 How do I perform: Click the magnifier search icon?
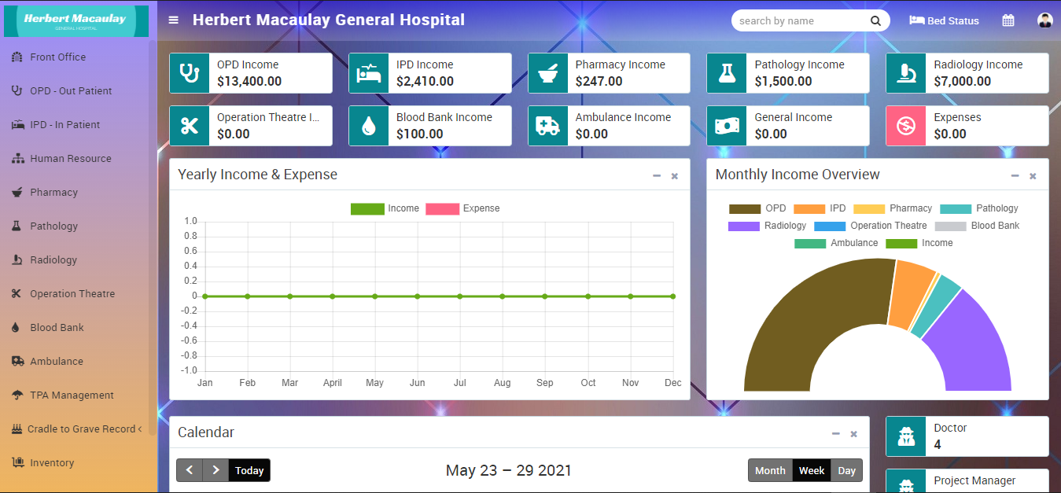(875, 21)
